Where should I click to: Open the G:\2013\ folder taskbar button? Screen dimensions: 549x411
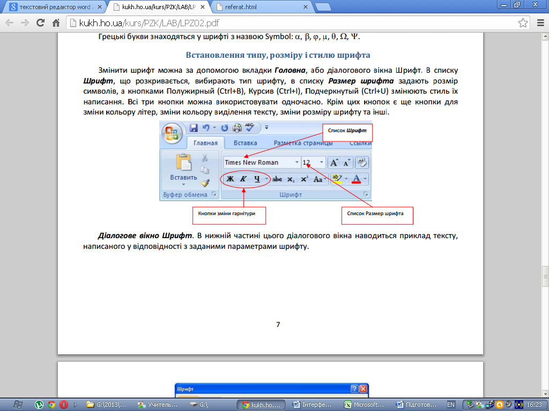pos(107,405)
